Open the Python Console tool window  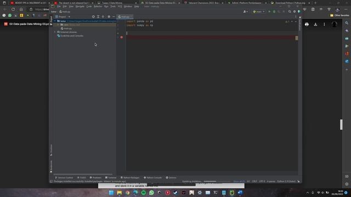(x=152, y=177)
